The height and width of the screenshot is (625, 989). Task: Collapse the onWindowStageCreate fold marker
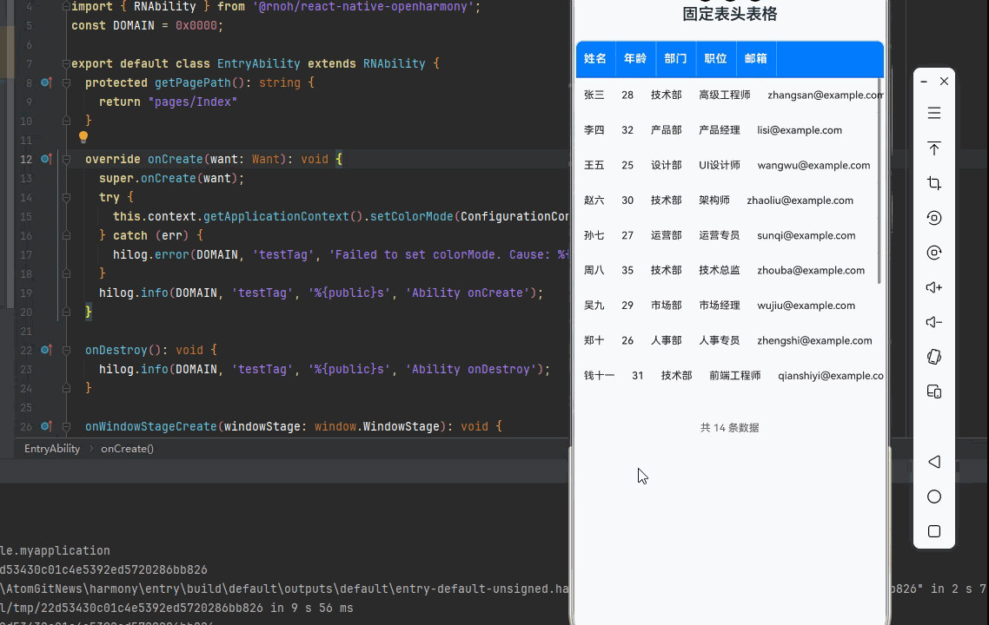(66, 426)
